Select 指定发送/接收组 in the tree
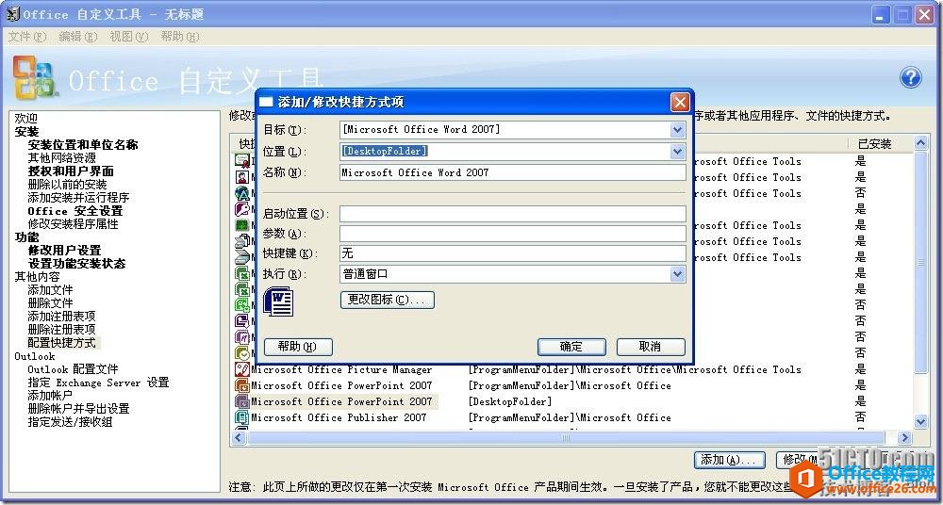The width and height of the screenshot is (943, 505). (71, 423)
